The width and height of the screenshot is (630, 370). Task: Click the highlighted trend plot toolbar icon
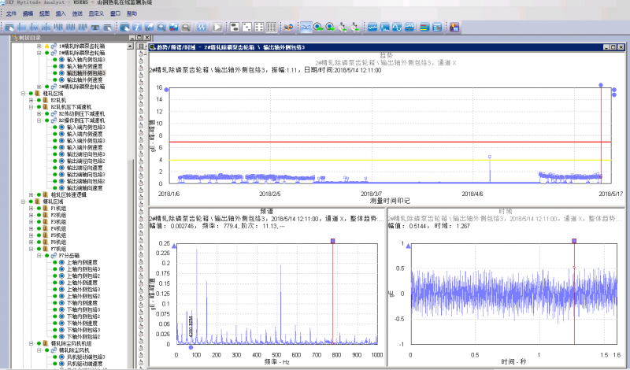[x=305, y=28]
